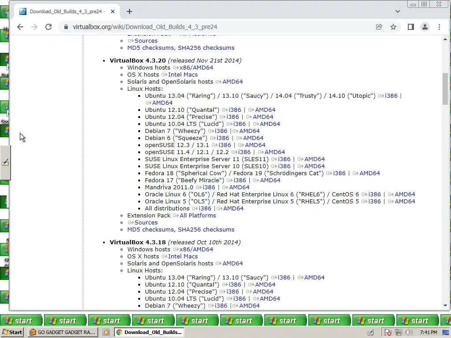Open the MD5 checksums link below 4.3.20 Sources
The height and width of the screenshot is (338, 451).
pyautogui.click(x=151, y=230)
